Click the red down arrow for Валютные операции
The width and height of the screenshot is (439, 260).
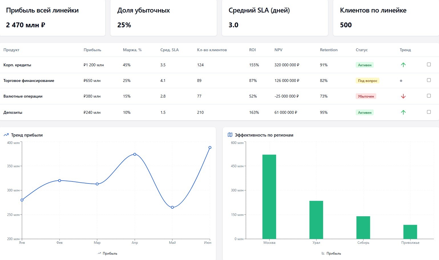point(403,96)
